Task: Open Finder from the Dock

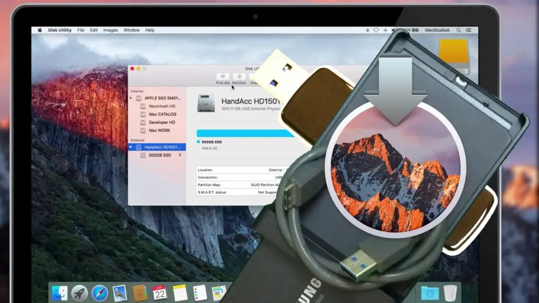Action: click(x=60, y=293)
